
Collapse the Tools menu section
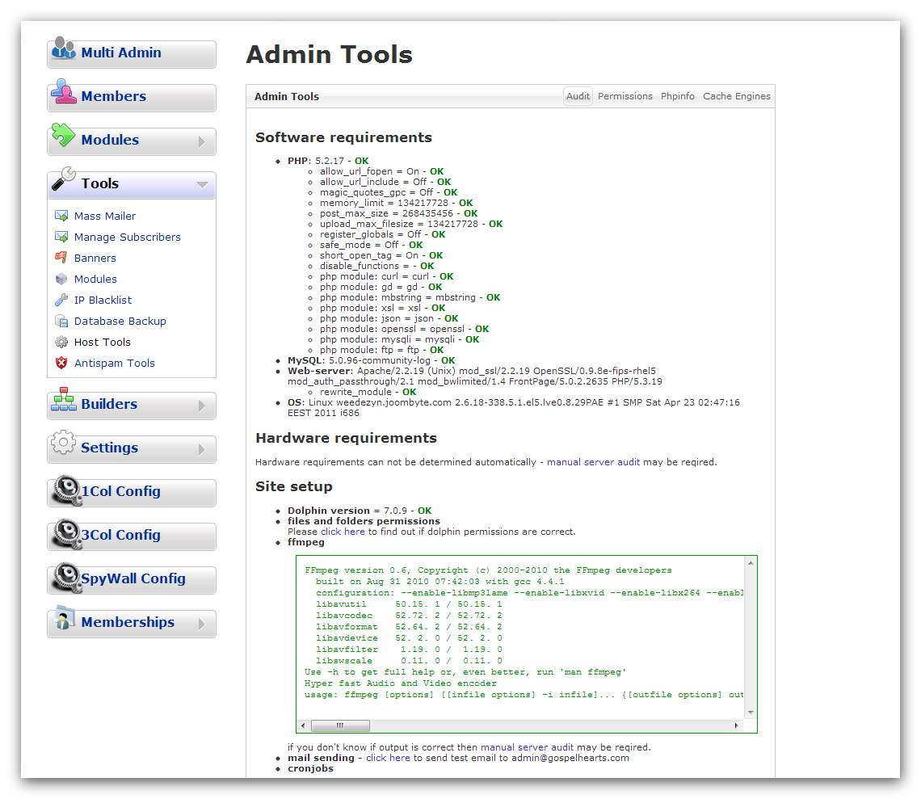coord(202,185)
